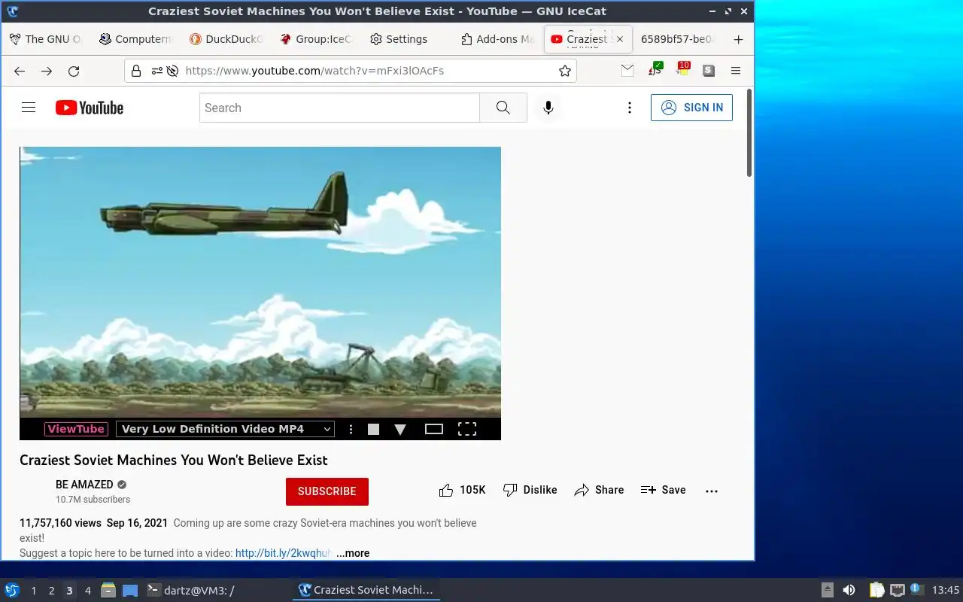The height and width of the screenshot is (602, 963).
Task: Click the site lock icon in address bar
Action: (x=136, y=71)
